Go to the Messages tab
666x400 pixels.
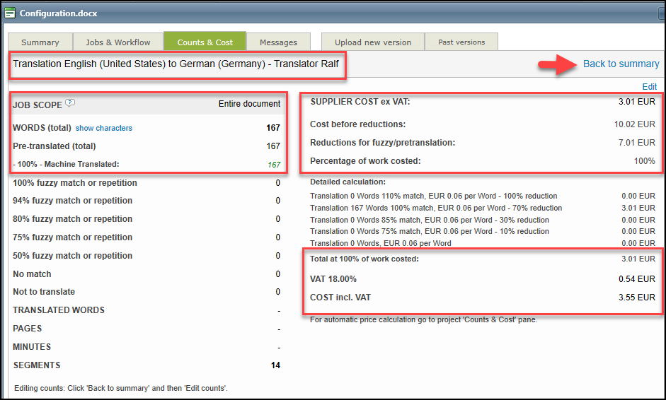[278, 42]
